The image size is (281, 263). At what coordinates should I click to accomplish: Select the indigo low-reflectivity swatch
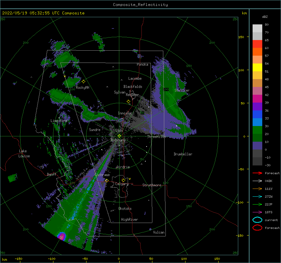257,146
